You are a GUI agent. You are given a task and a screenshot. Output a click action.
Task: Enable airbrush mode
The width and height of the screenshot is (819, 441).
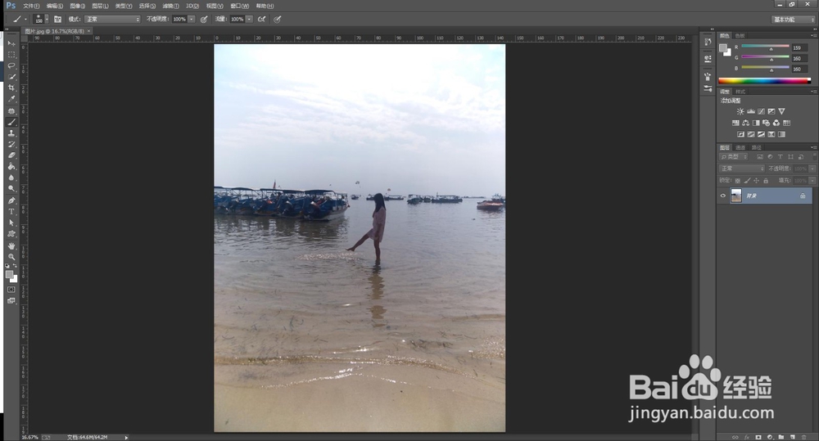coord(262,20)
